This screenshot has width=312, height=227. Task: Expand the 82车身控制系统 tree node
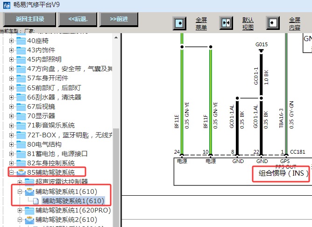click(x=11, y=163)
